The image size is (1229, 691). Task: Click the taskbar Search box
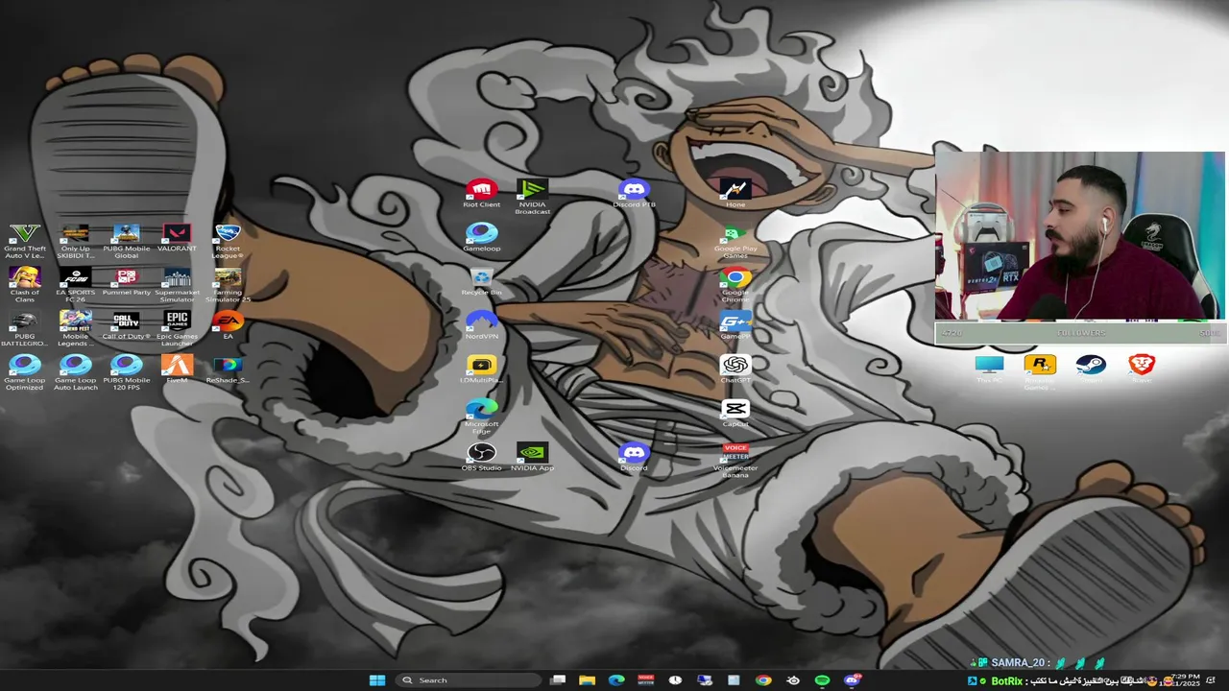[x=468, y=680]
